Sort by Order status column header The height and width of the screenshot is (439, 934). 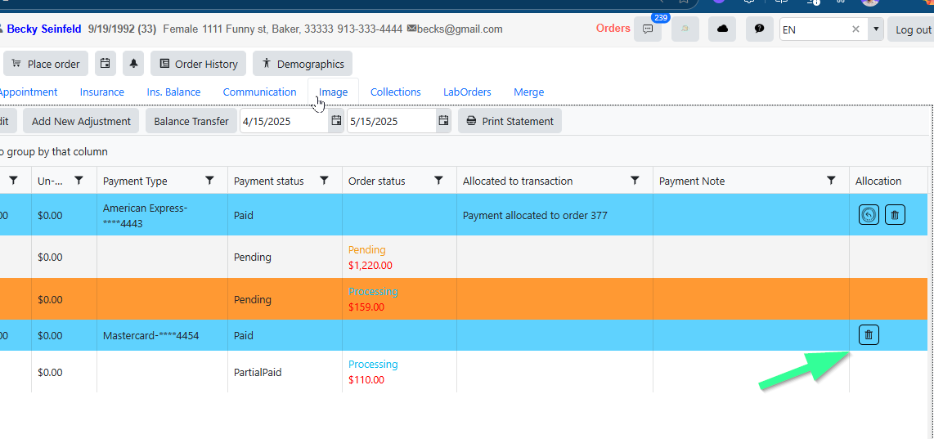point(376,181)
